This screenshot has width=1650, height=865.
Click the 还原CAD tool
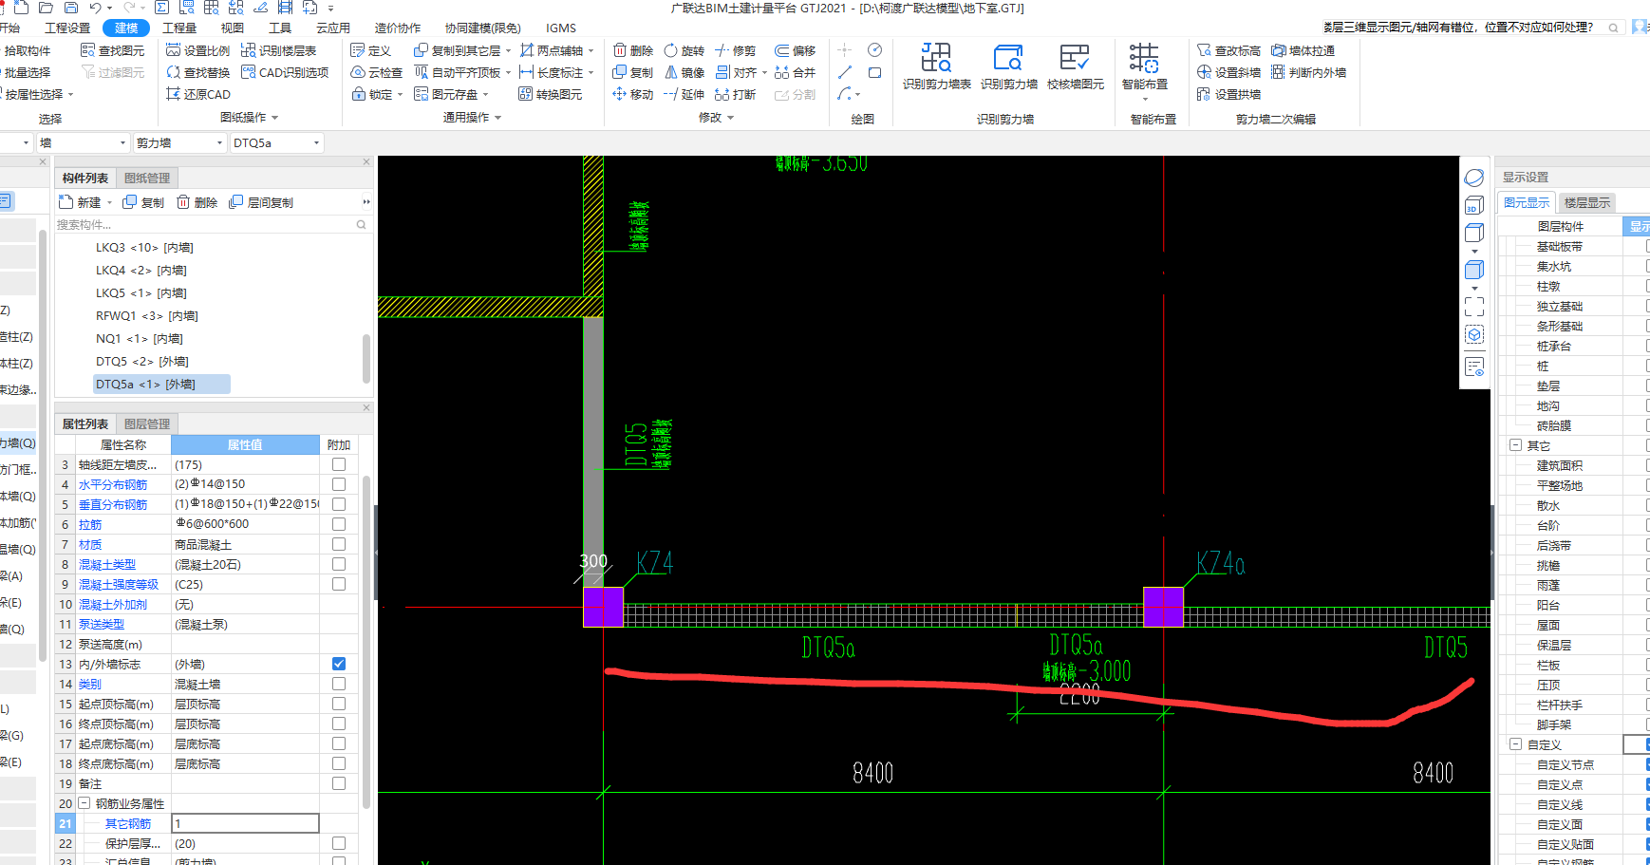point(198,94)
